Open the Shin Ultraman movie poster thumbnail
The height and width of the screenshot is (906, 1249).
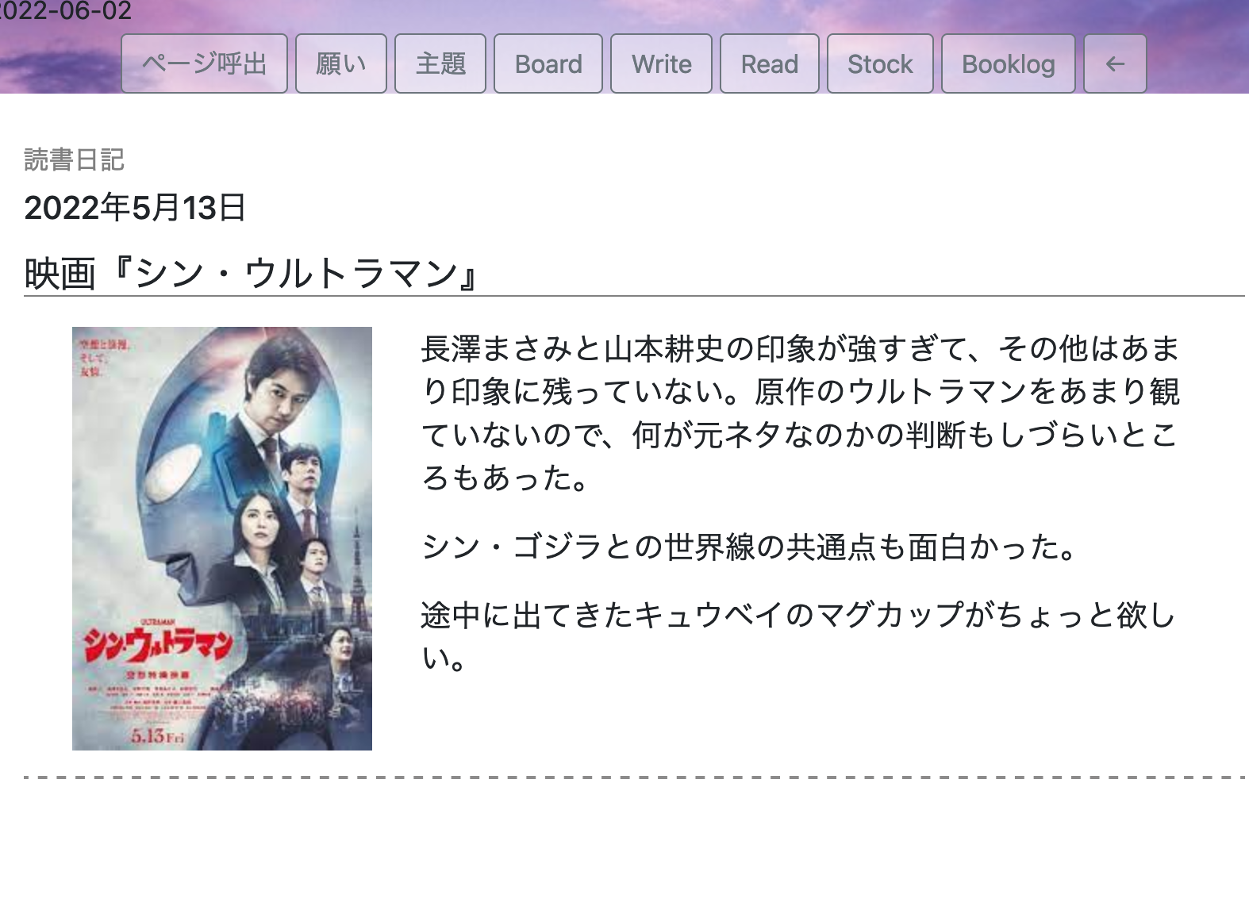pyautogui.click(x=222, y=539)
